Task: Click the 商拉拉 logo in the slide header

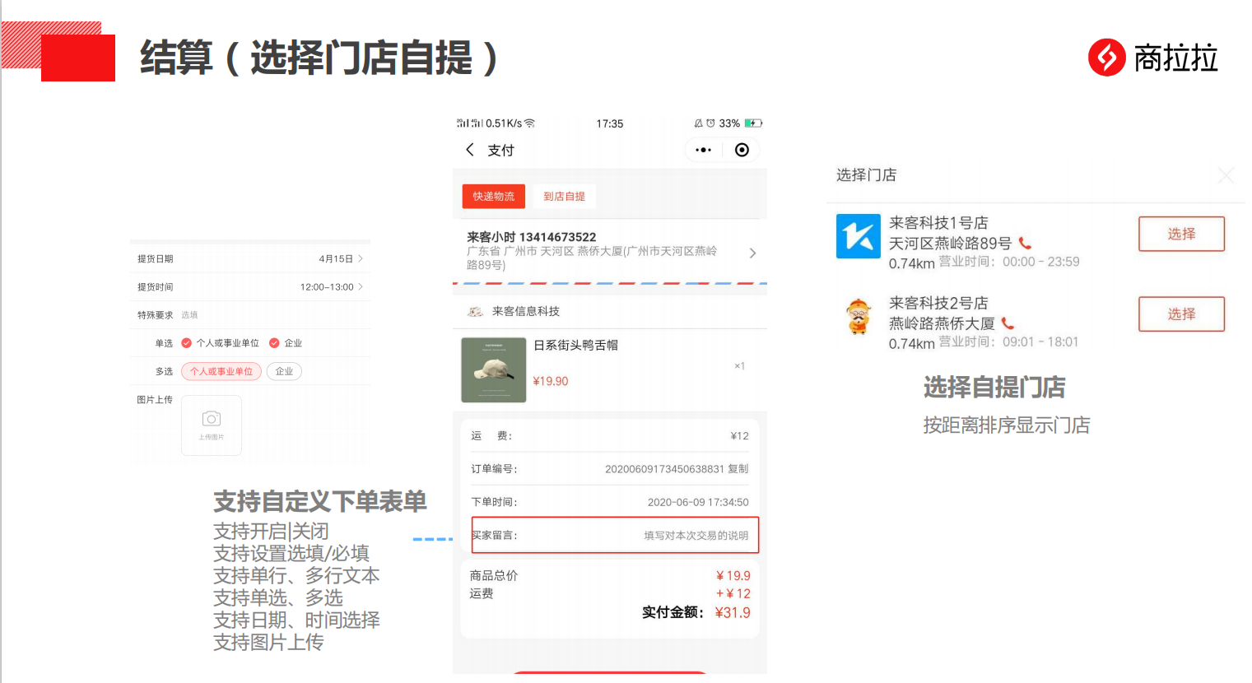Action: point(1152,58)
